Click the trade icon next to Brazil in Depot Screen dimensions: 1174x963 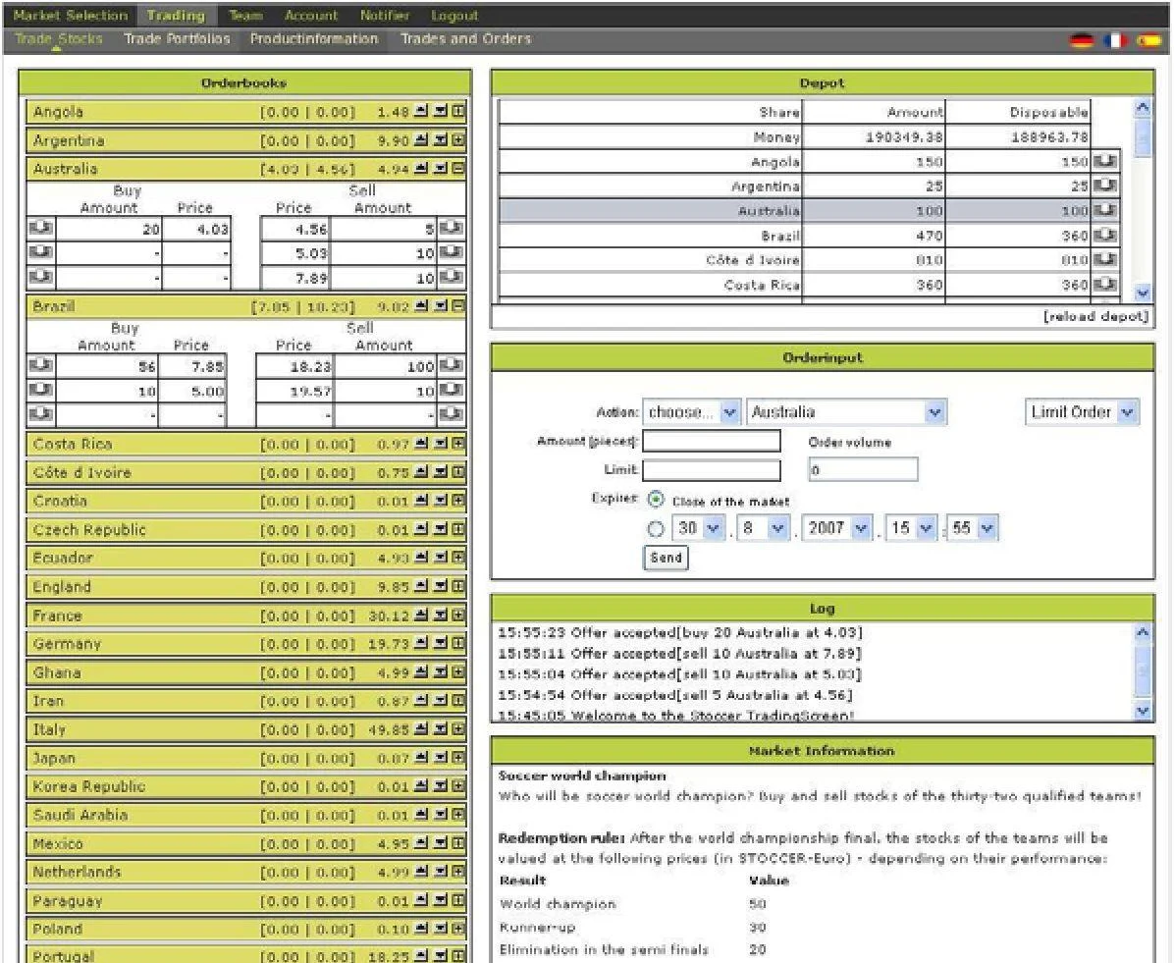tap(1105, 236)
